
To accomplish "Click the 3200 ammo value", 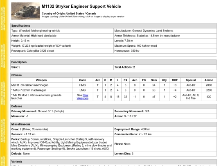I will [209, 90].
